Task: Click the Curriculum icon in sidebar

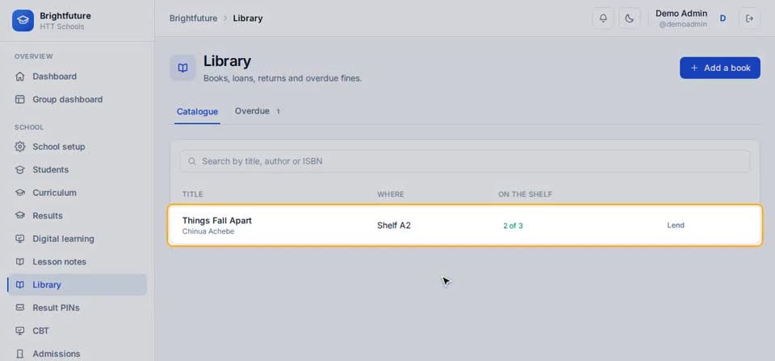Action: coord(19,193)
